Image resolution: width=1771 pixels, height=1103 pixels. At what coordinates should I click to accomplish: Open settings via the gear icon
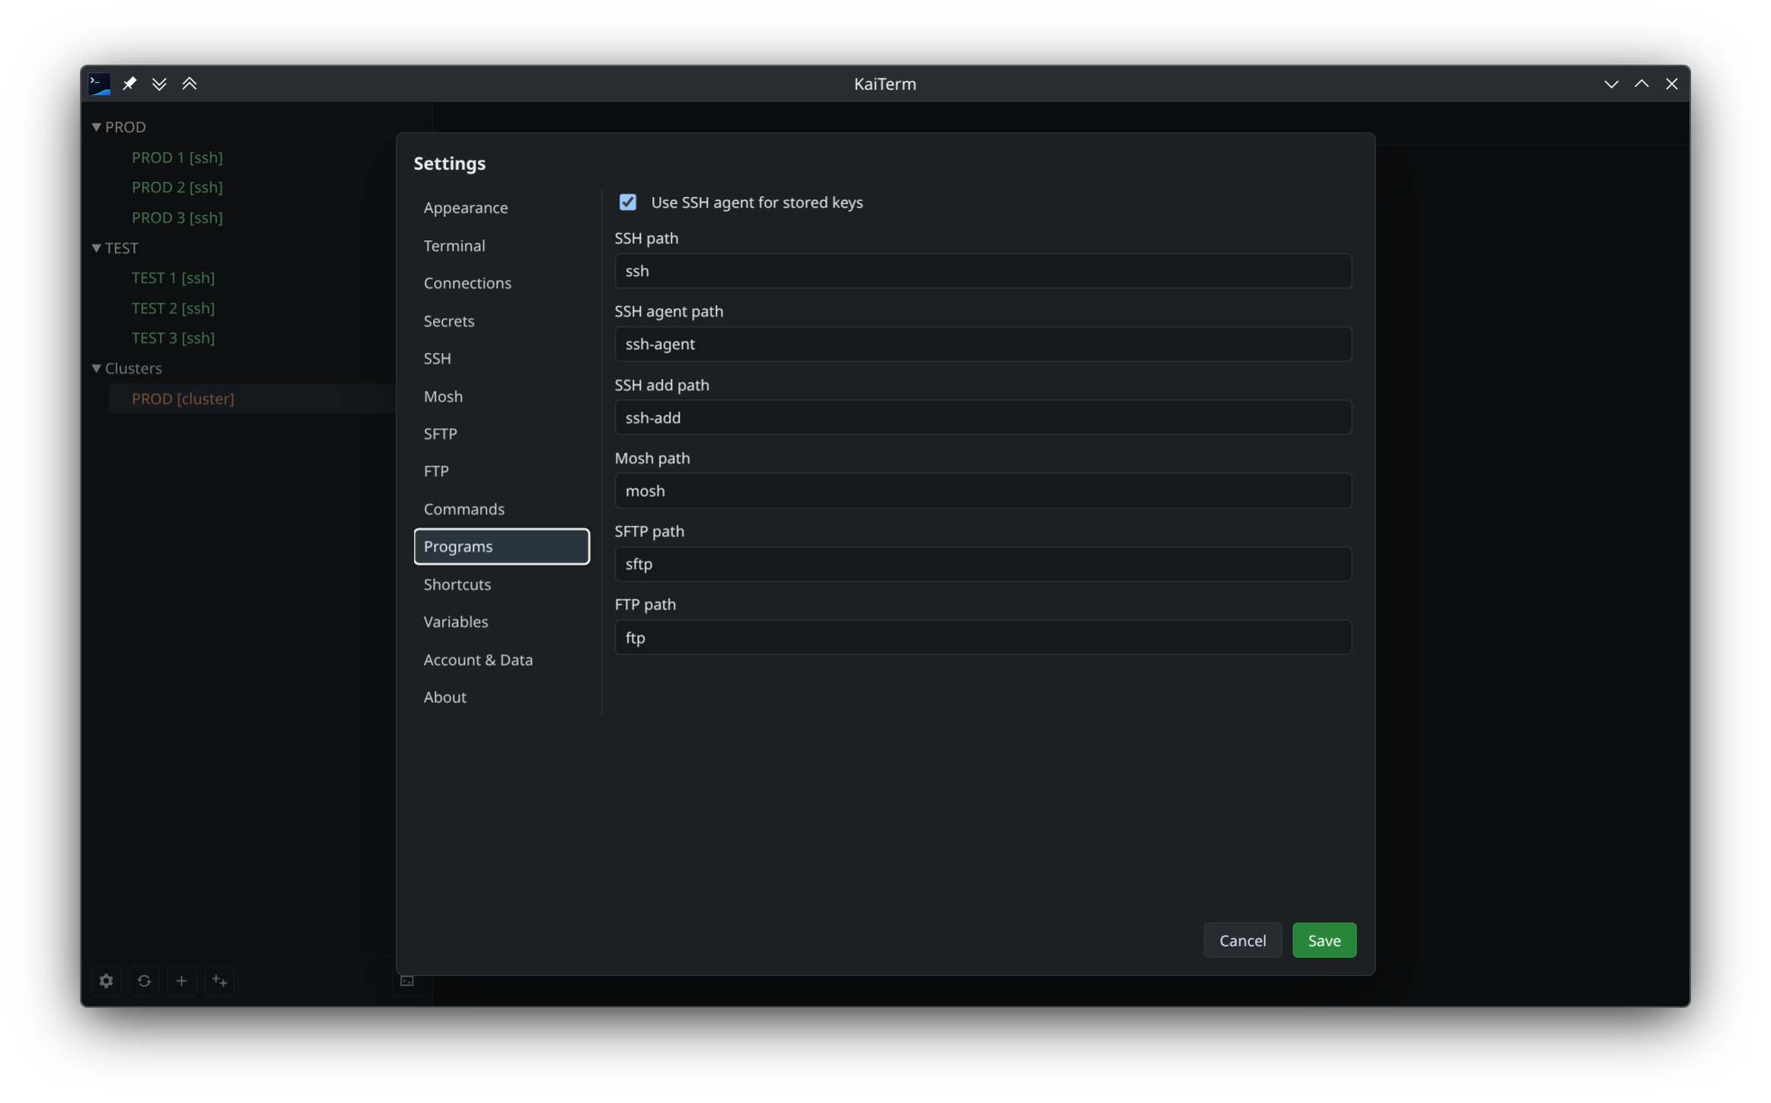point(107,981)
